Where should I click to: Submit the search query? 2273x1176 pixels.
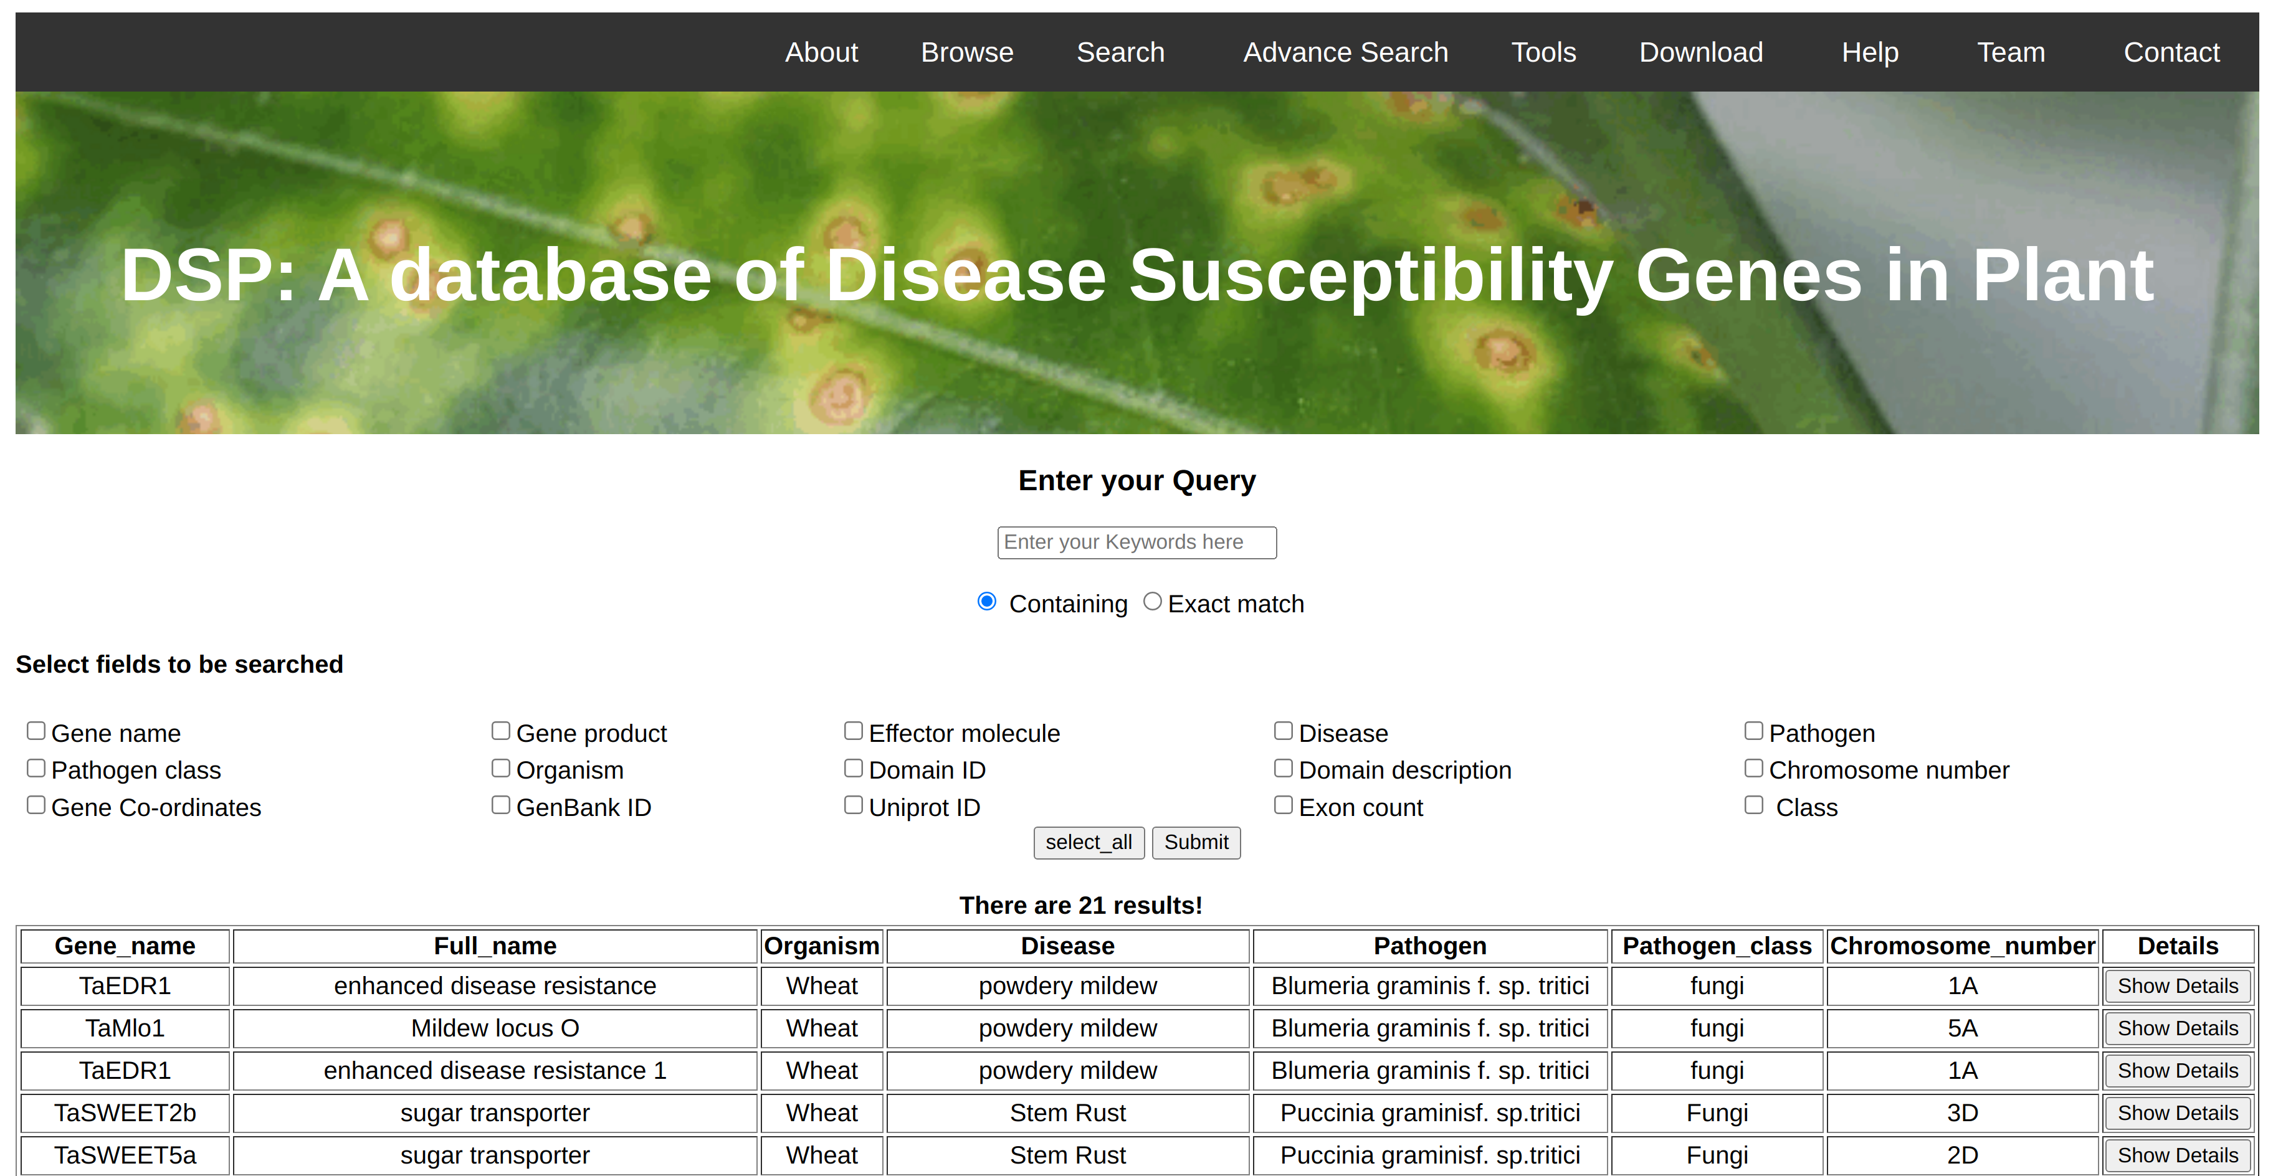(x=1196, y=842)
